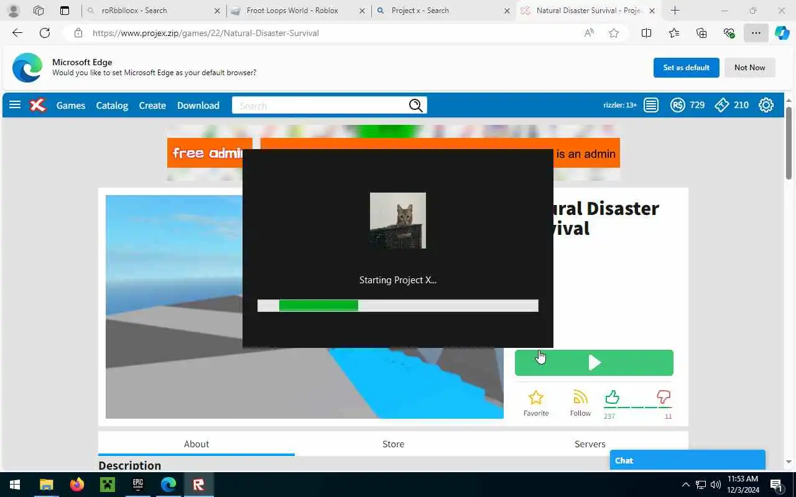
Task: Follow the game via feed icon
Action: coord(580,397)
